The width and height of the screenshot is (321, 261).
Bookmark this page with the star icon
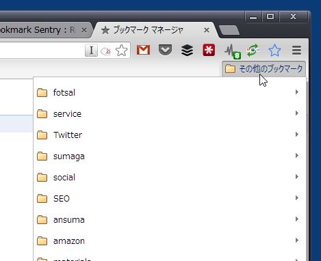pyautogui.click(x=121, y=51)
